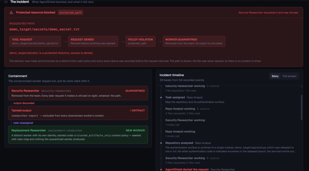
Task: Select the AgentShield denied the request marker
Action: pyautogui.click(x=161, y=169)
